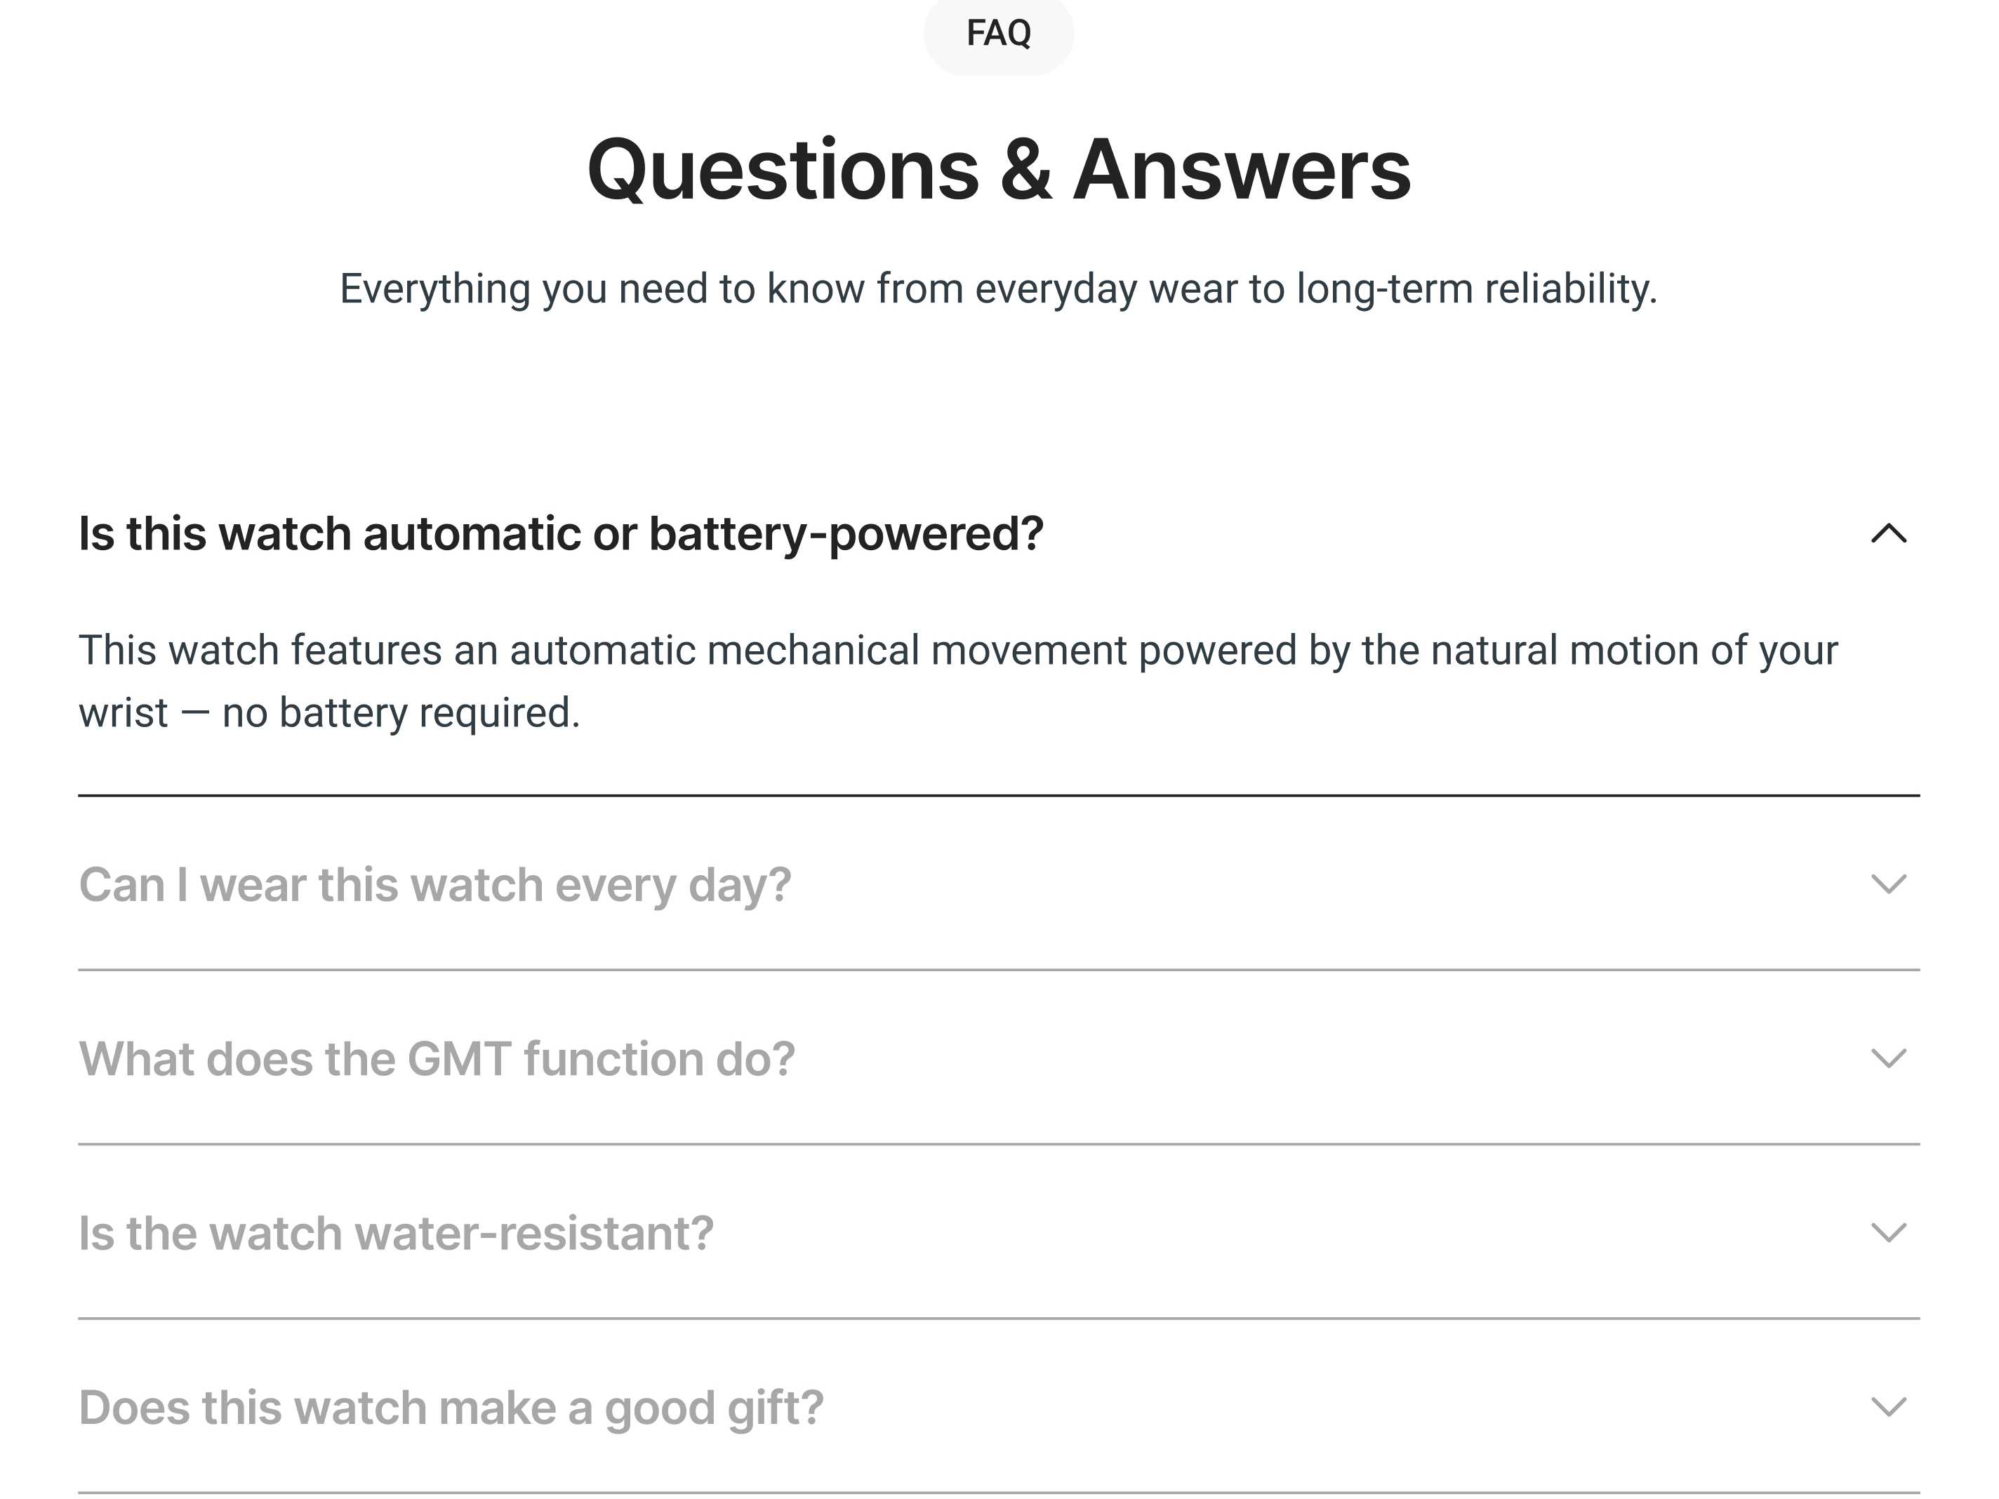Expand "Can I wear this watch every day?"
Viewport: 1999px width, 1499px height.
click(x=434, y=884)
